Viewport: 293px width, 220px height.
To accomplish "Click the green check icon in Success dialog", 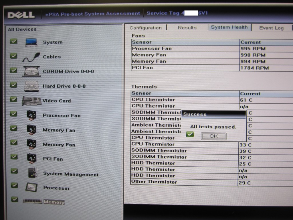I will (190, 134).
